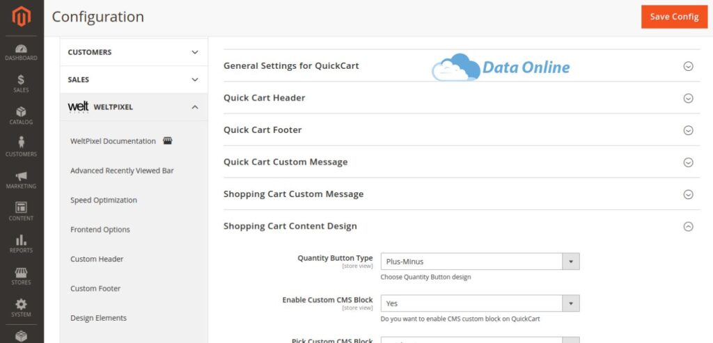Expand the Quick Cart Header section
713x343 pixels.
click(x=462, y=98)
